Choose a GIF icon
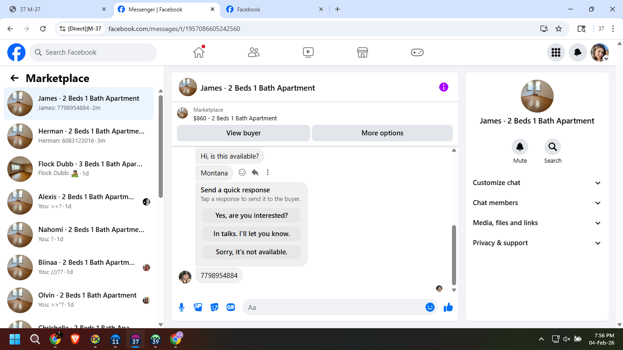Screen dimensions: 623x350 pos(231,307)
